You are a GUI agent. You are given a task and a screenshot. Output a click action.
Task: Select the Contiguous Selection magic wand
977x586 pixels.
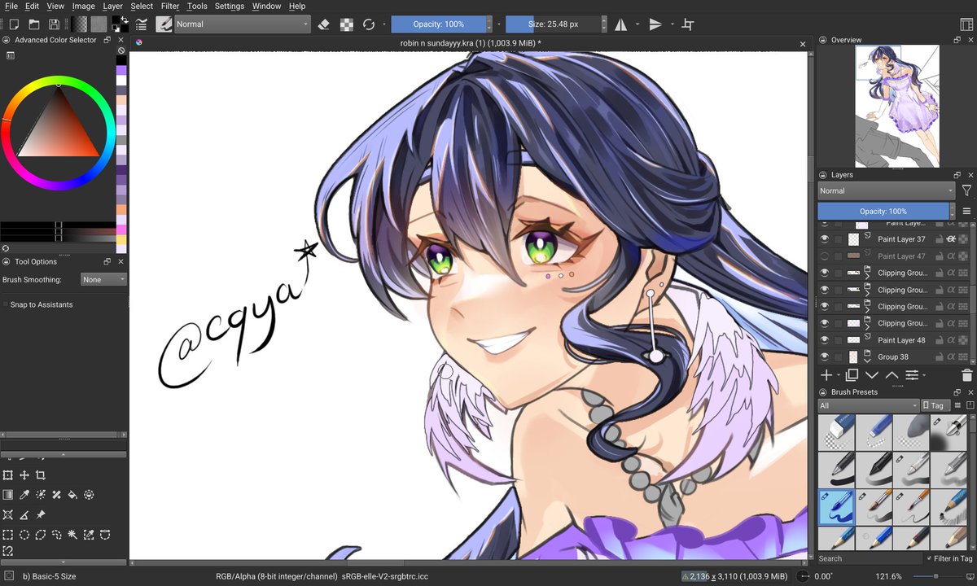coord(72,535)
